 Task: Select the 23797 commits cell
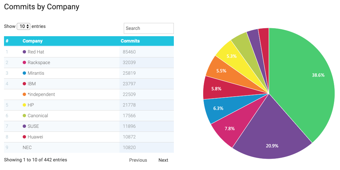tap(146, 83)
